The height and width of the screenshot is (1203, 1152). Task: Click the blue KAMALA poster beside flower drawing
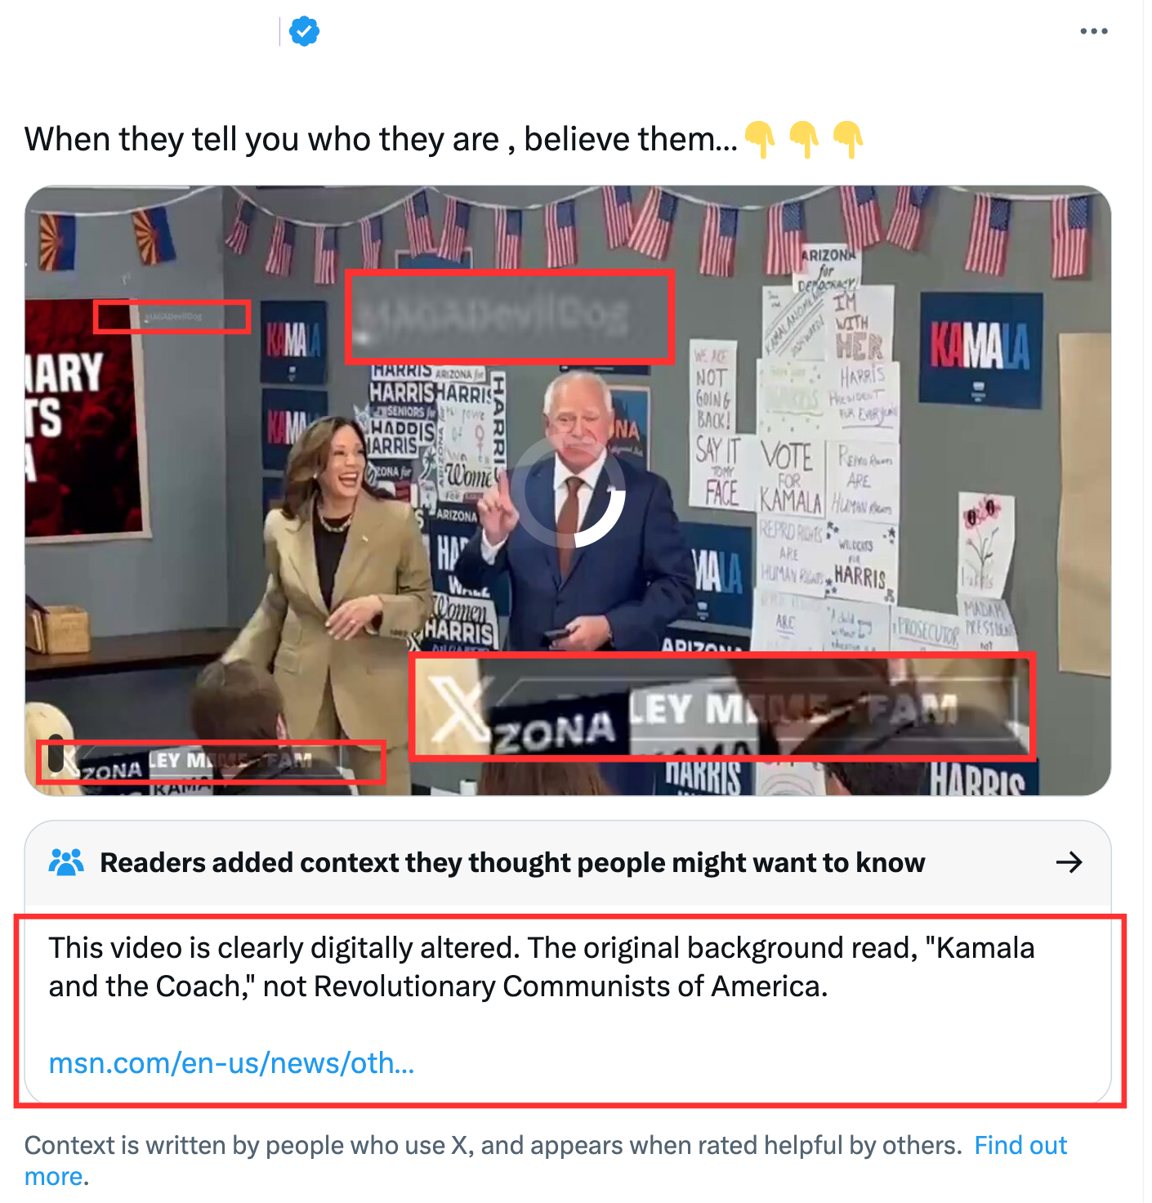coord(980,350)
